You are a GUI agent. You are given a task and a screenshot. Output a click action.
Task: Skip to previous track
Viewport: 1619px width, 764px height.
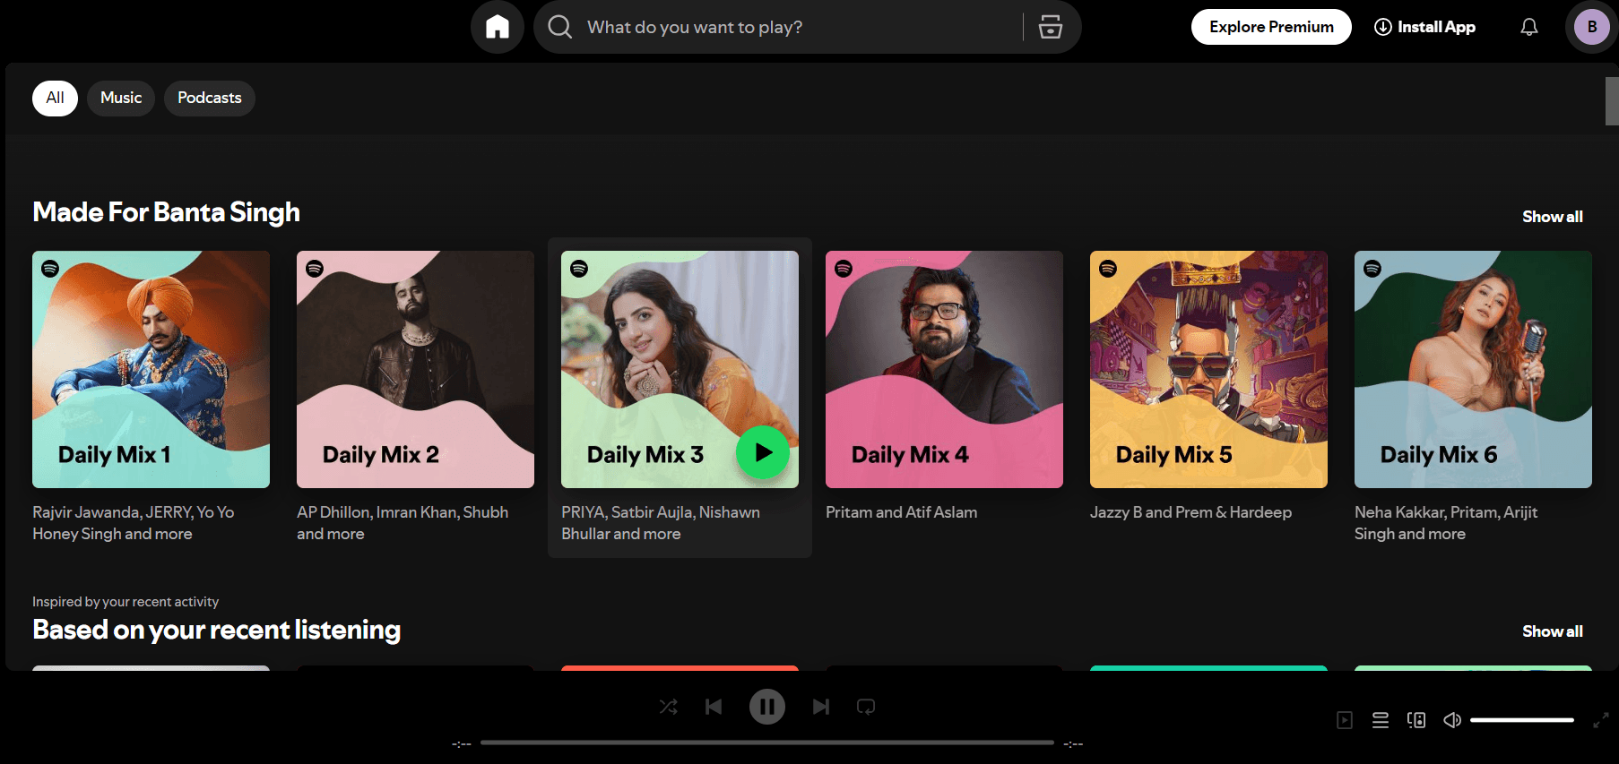click(714, 707)
